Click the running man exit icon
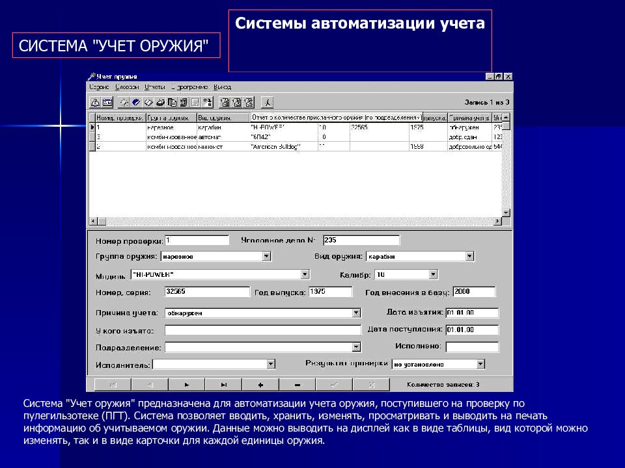625x468 pixels. pyautogui.click(x=268, y=103)
